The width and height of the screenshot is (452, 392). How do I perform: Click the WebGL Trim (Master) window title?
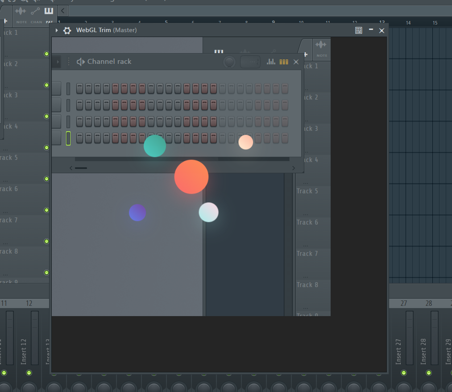click(x=106, y=30)
